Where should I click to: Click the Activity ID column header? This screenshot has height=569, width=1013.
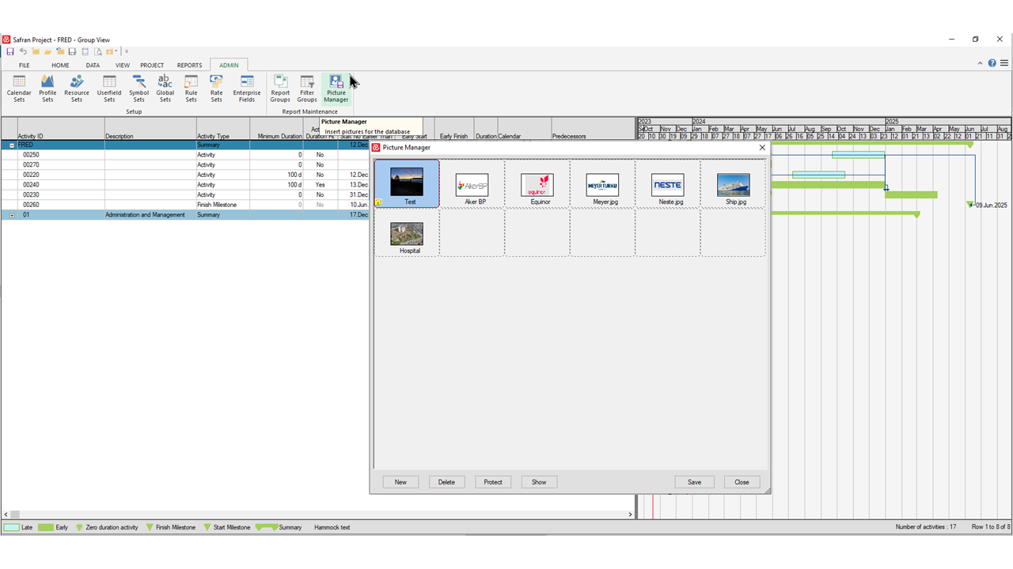pos(61,129)
